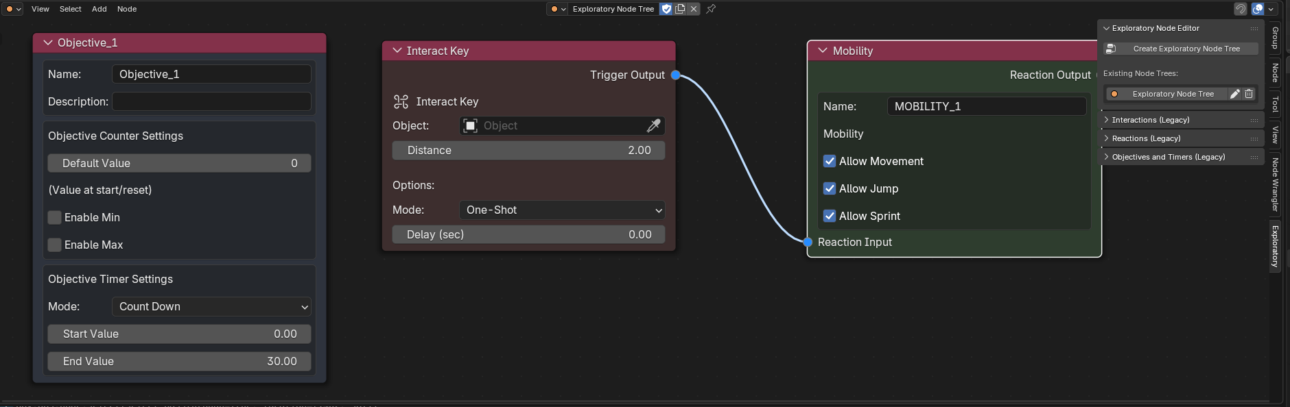Screen dimensions: 1290x407
Task: Open the One-Shot mode dropdown
Action: (562, 210)
